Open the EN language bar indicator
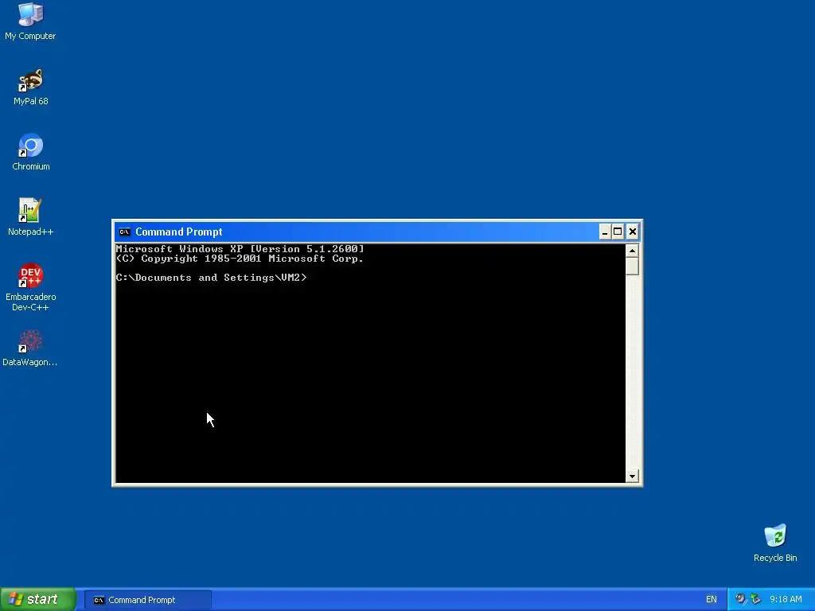This screenshot has height=611, width=815. 711,600
